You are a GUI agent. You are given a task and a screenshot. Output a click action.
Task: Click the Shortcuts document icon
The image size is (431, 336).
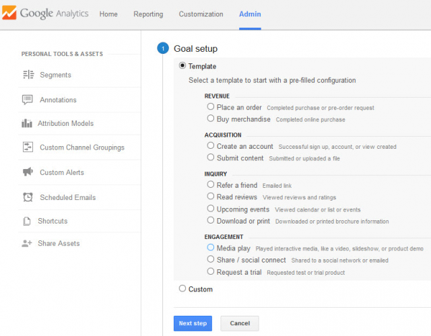click(x=27, y=221)
